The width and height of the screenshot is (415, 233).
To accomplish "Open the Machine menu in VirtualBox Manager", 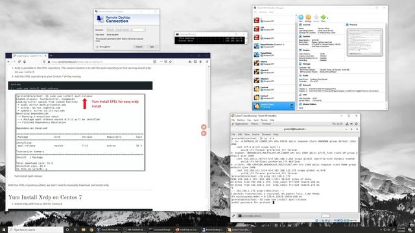I will click(263, 12).
